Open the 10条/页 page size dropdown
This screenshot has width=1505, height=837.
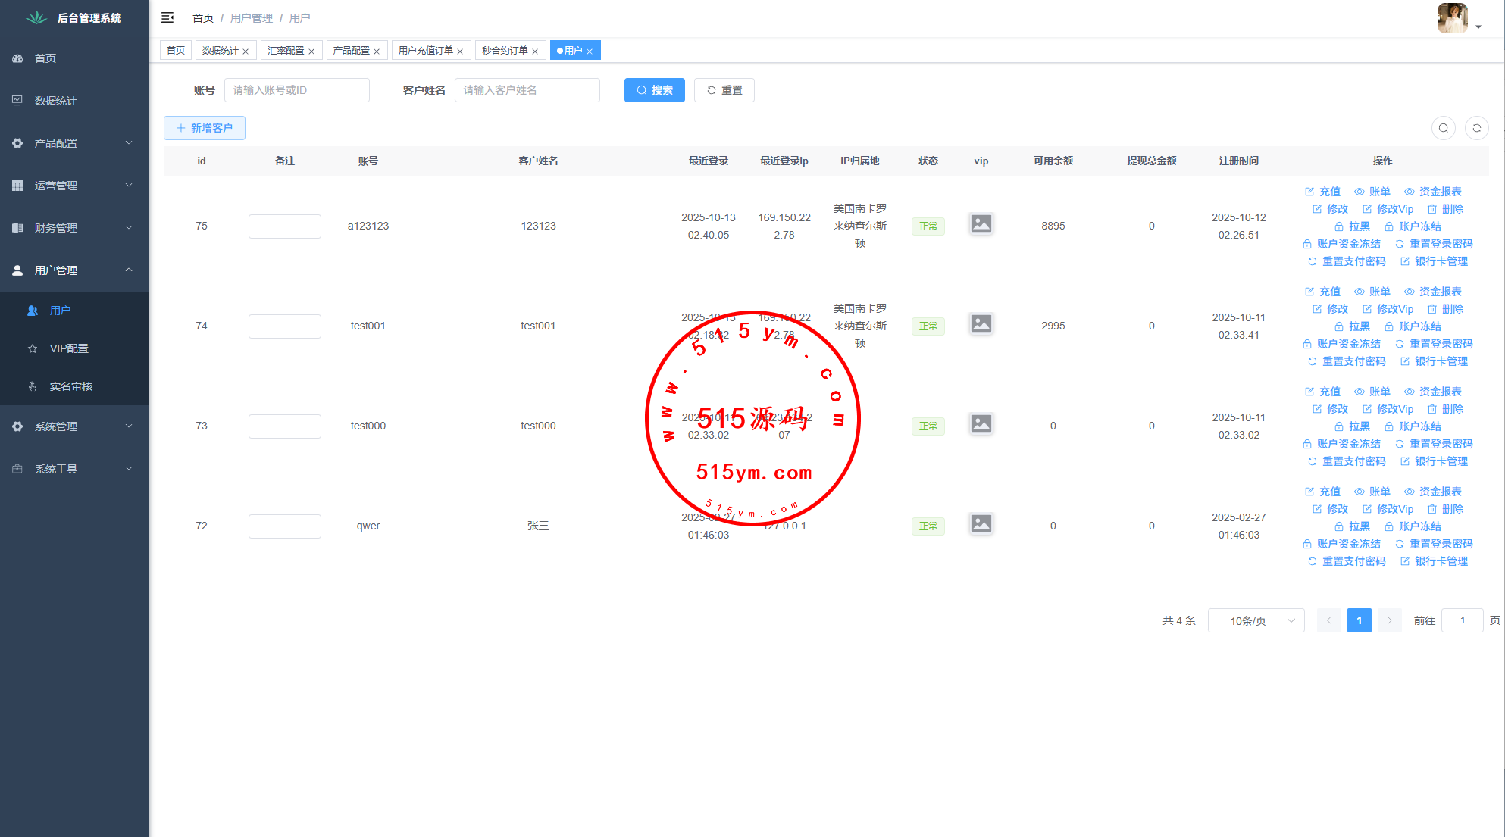1256,620
